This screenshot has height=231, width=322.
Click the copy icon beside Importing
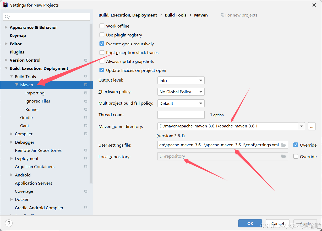tap(86, 93)
